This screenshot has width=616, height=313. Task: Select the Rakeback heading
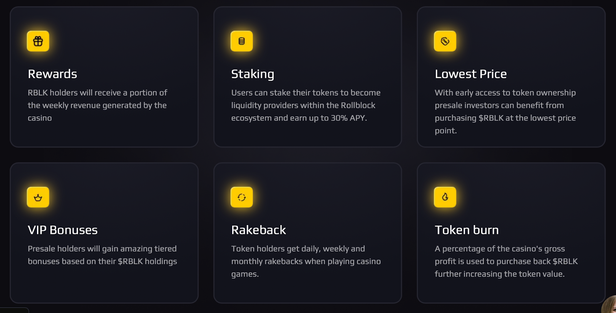(x=258, y=230)
